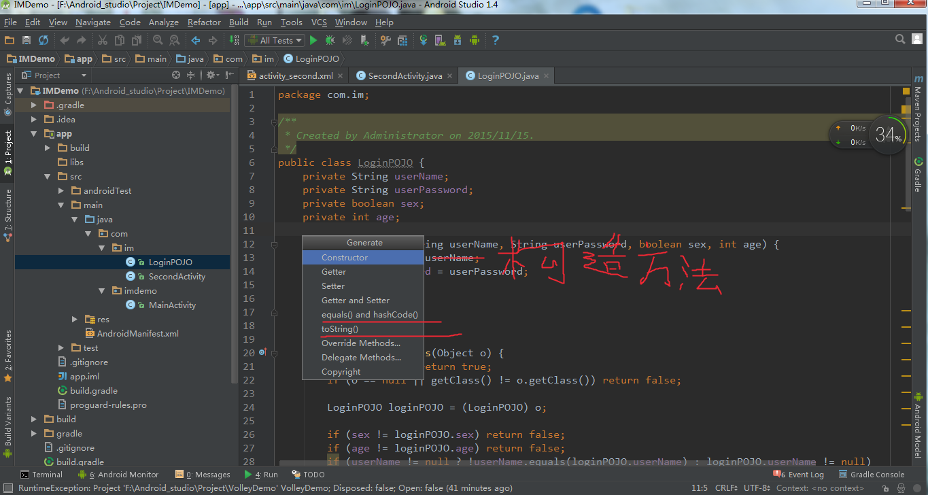The image size is (928, 495).
Task: Collapse the src folder node
Action: [x=48, y=177]
